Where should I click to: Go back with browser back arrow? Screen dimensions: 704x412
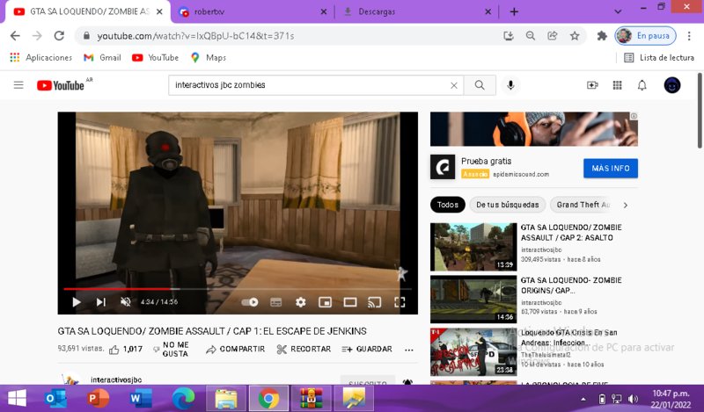(x=15, y=36)
